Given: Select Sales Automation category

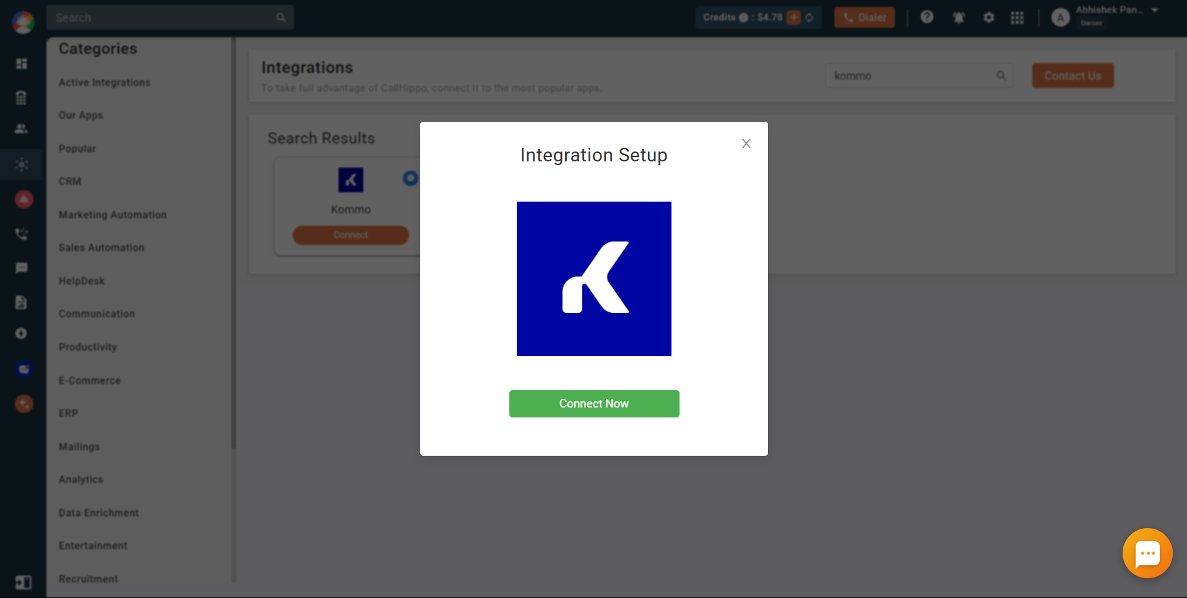Looking at the screenshot, I should click(x=101, y=247).
